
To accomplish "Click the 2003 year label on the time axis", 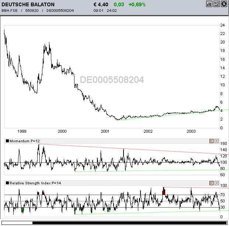I will 191,131.
